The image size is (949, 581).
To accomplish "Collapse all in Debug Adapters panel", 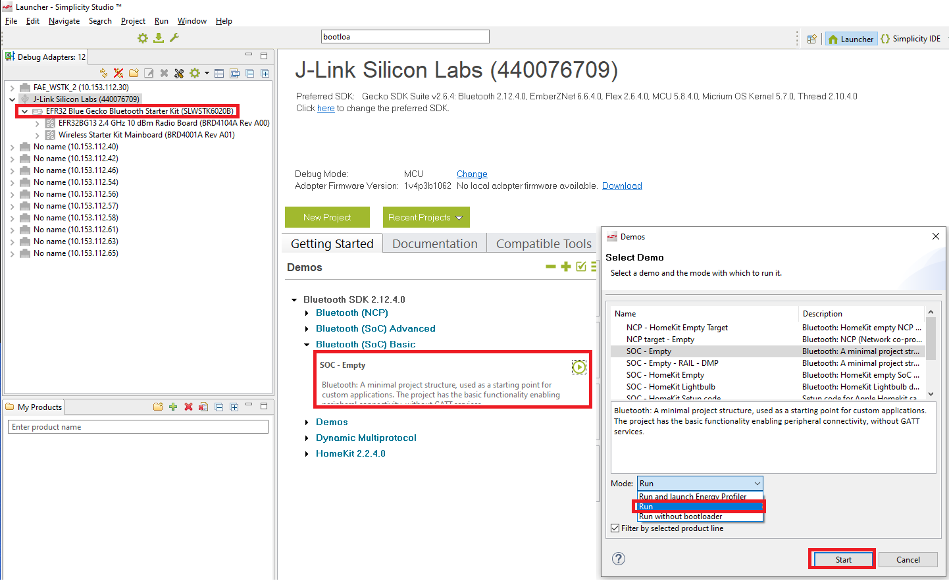I will pyautogui.click(x=250, y=73).
